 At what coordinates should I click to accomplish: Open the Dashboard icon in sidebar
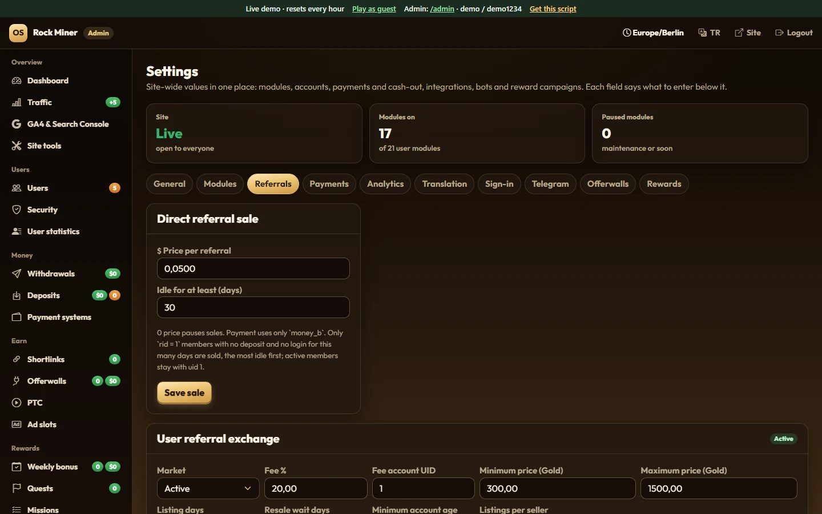pos(17,81)
